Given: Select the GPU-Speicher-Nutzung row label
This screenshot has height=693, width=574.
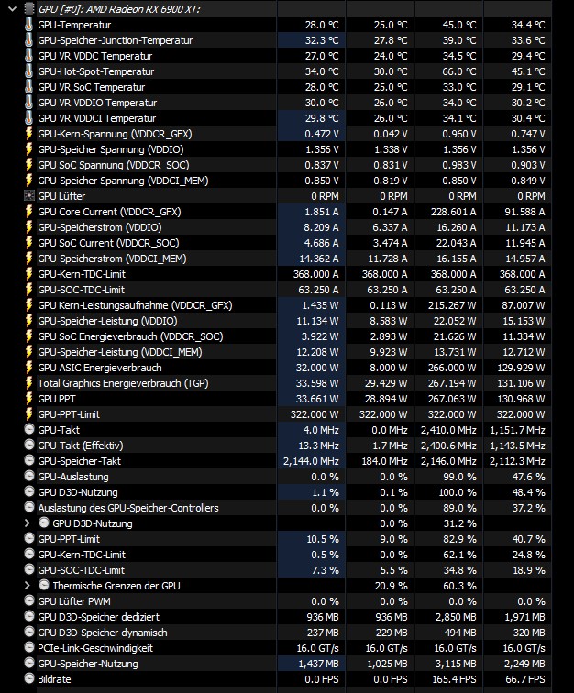Looking at the screenshot, I should point(88,664).
